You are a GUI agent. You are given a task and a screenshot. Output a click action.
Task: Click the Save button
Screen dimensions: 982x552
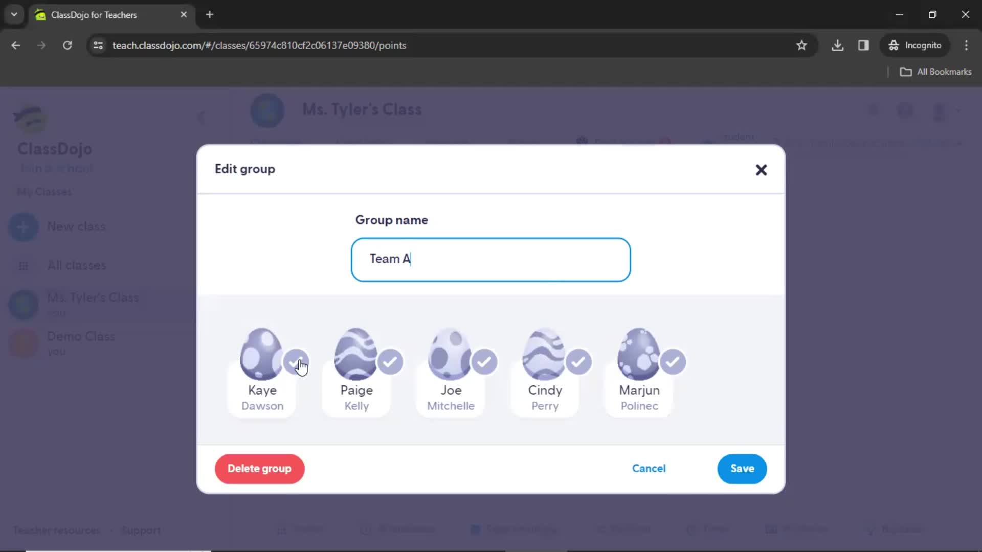point(742,468)
